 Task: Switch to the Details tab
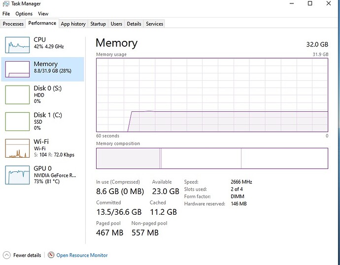coord(134,24)
